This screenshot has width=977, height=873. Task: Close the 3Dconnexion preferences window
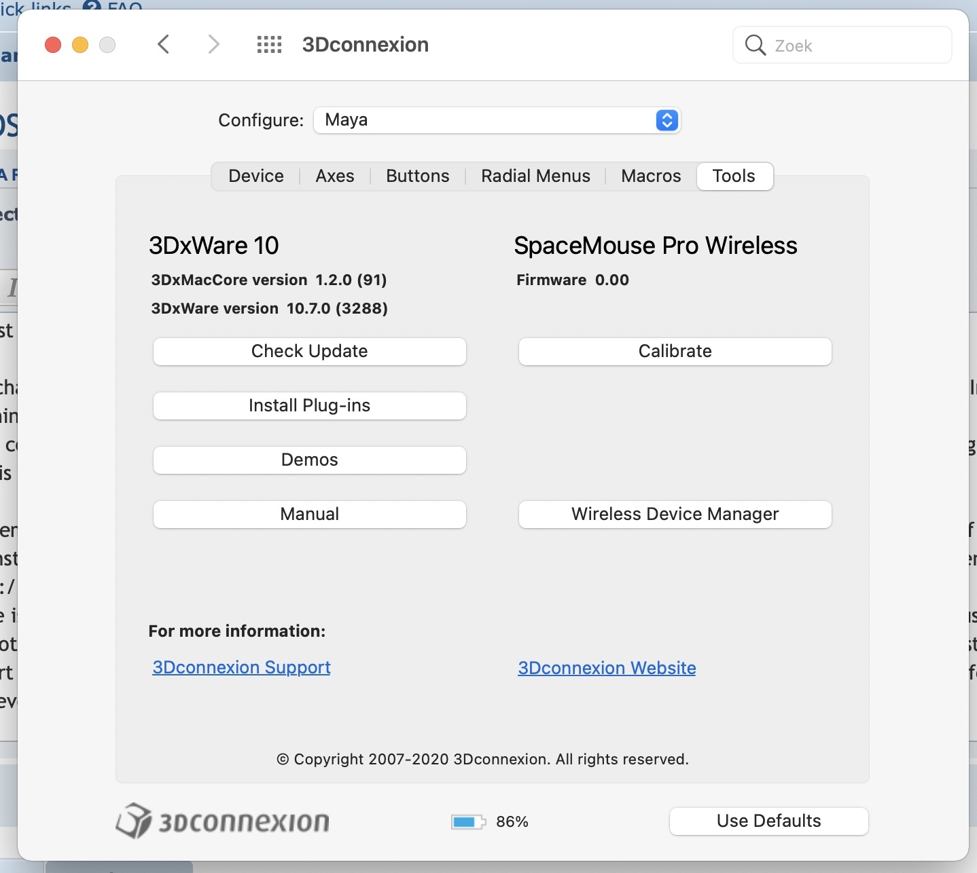pos(53,45)
